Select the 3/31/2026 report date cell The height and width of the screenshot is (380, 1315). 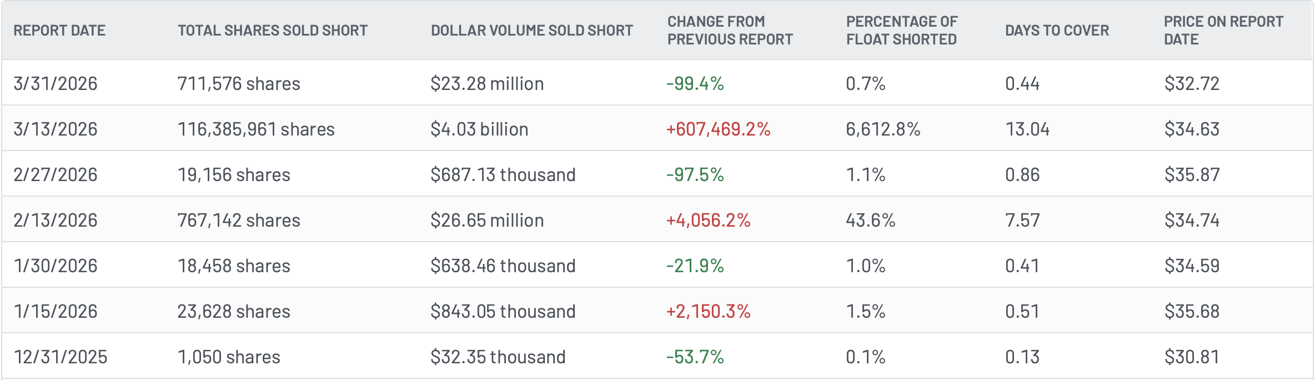click(x=56, y=83)
